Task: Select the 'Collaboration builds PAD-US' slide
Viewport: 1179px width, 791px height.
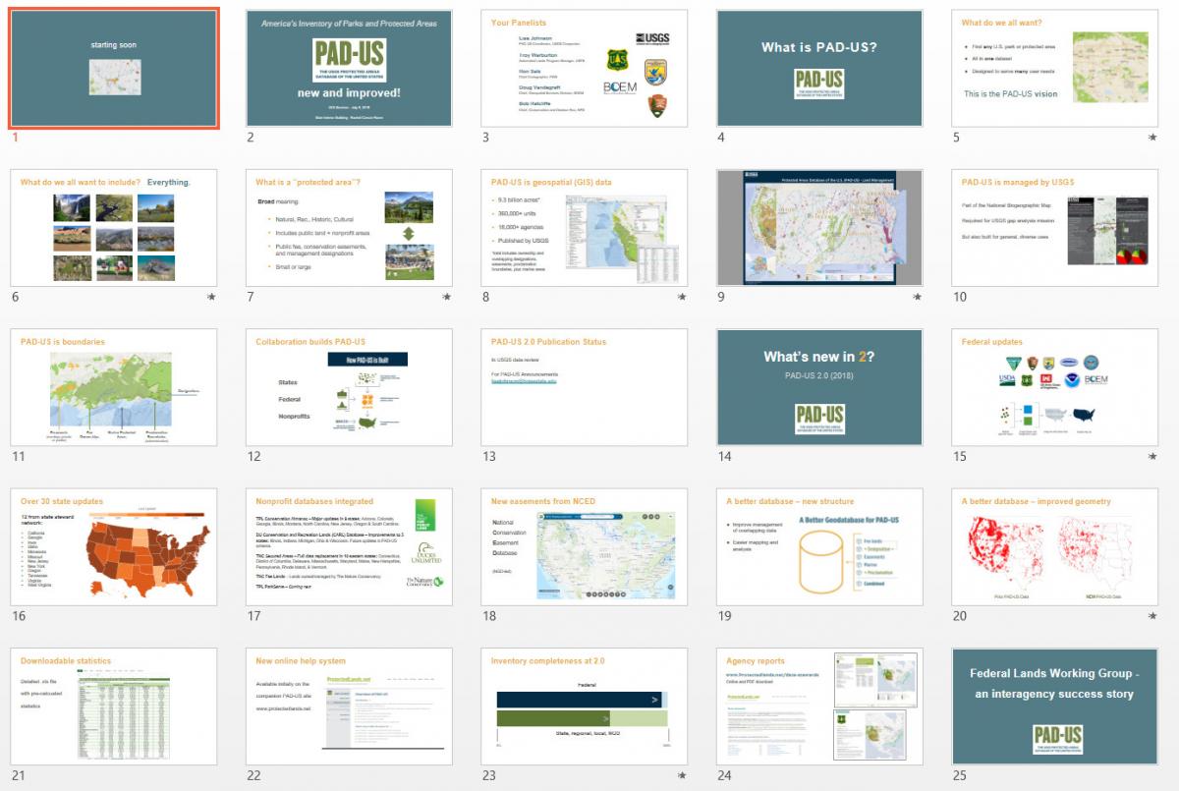Action: (x=349, y=387)
